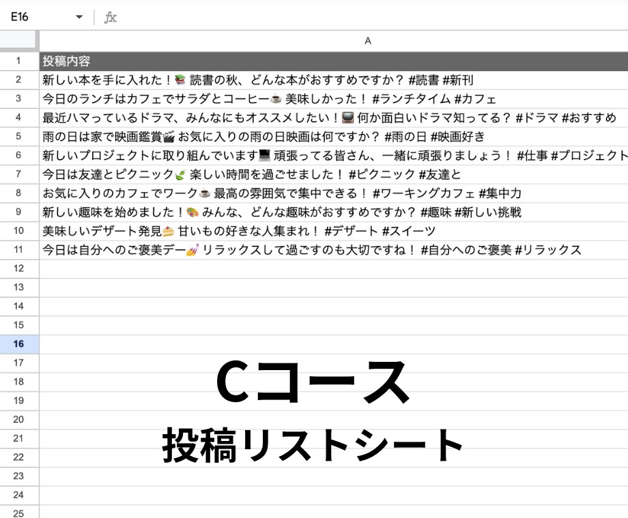Click the Name box showing E16

(x=20, y=17)
